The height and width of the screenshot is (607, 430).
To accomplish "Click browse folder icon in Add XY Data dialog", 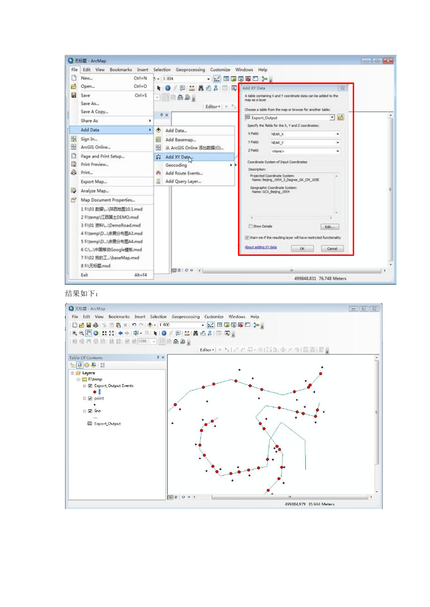I will [x=340, y=118].
